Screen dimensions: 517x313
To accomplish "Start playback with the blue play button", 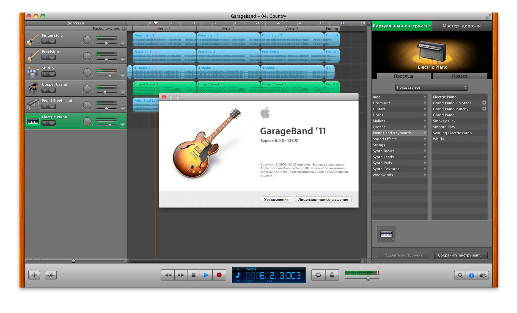I will [x=206, y=275].
